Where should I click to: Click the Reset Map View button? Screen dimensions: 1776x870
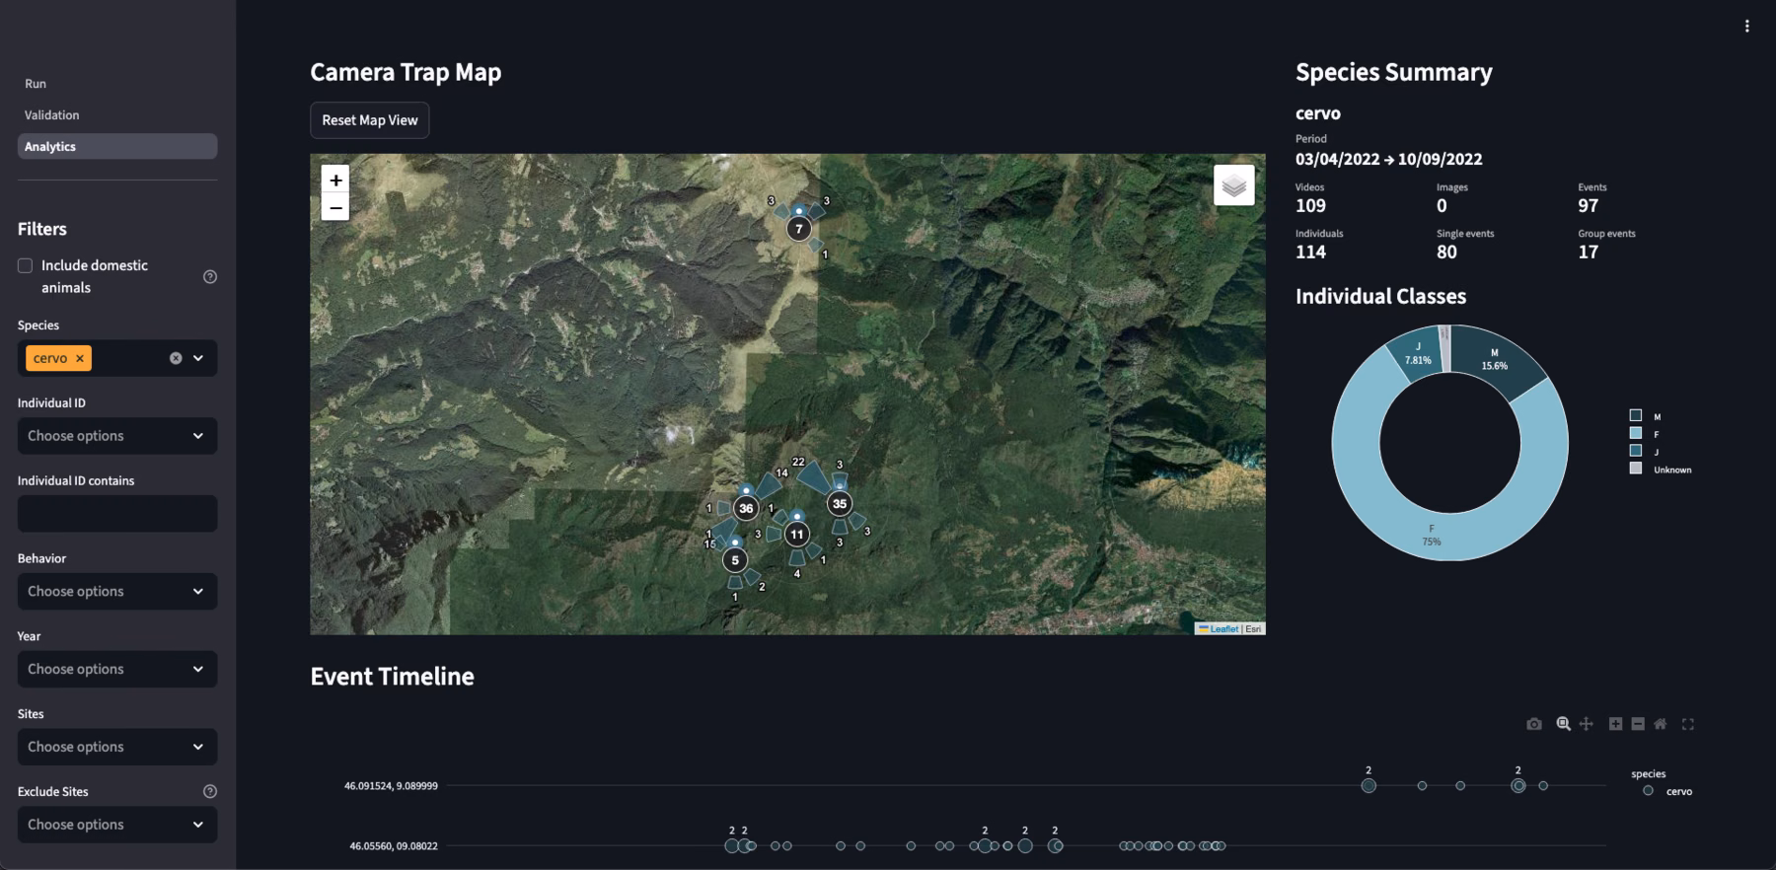click(x=370, y=120)
